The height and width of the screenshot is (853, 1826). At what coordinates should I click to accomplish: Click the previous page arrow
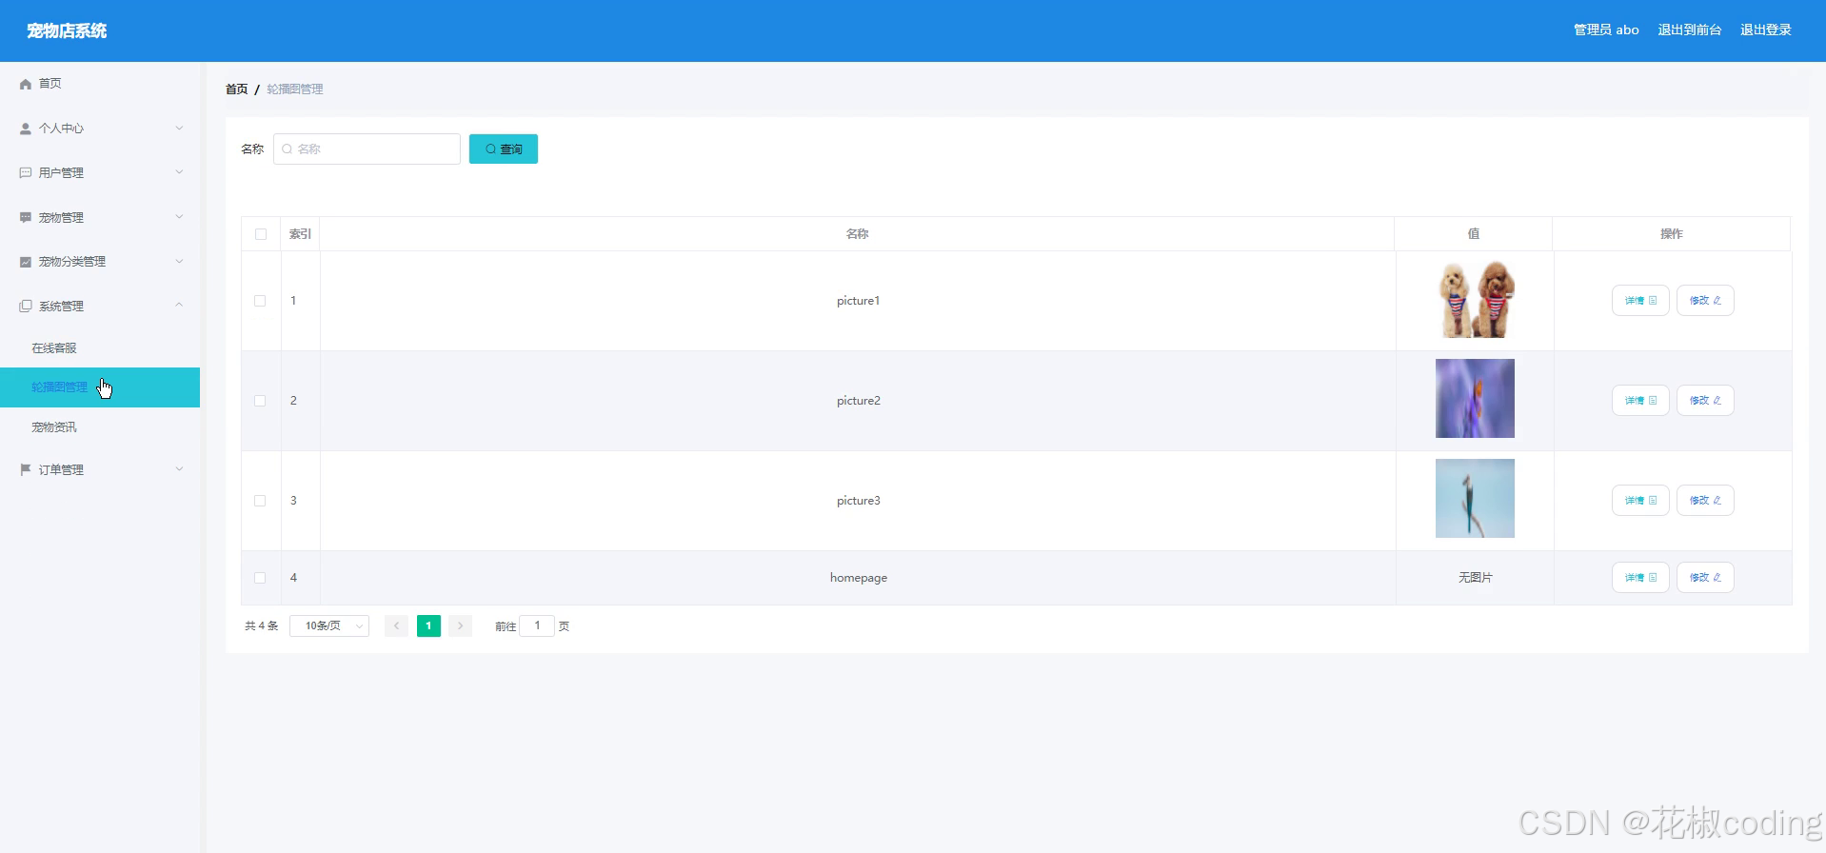click(x=396, y=625)
